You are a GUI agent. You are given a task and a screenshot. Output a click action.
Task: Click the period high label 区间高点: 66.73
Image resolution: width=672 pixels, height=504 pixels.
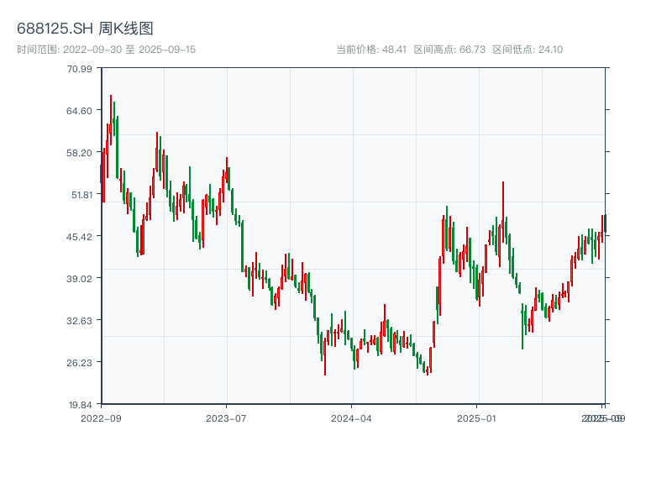449,50
